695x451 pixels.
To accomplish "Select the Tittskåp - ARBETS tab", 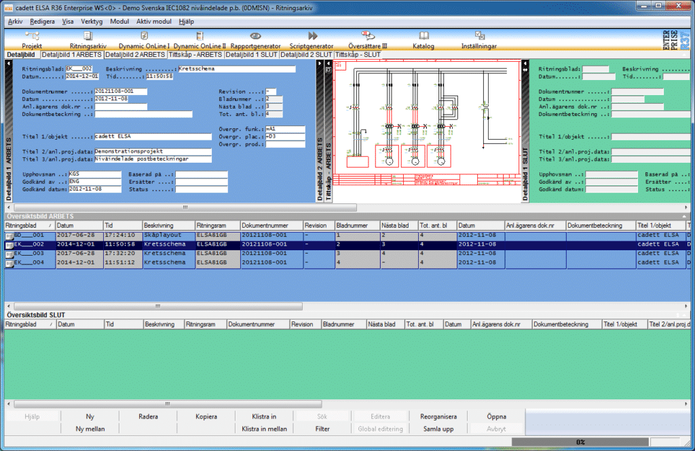I will pyautogui.click(x=195, y=55).
